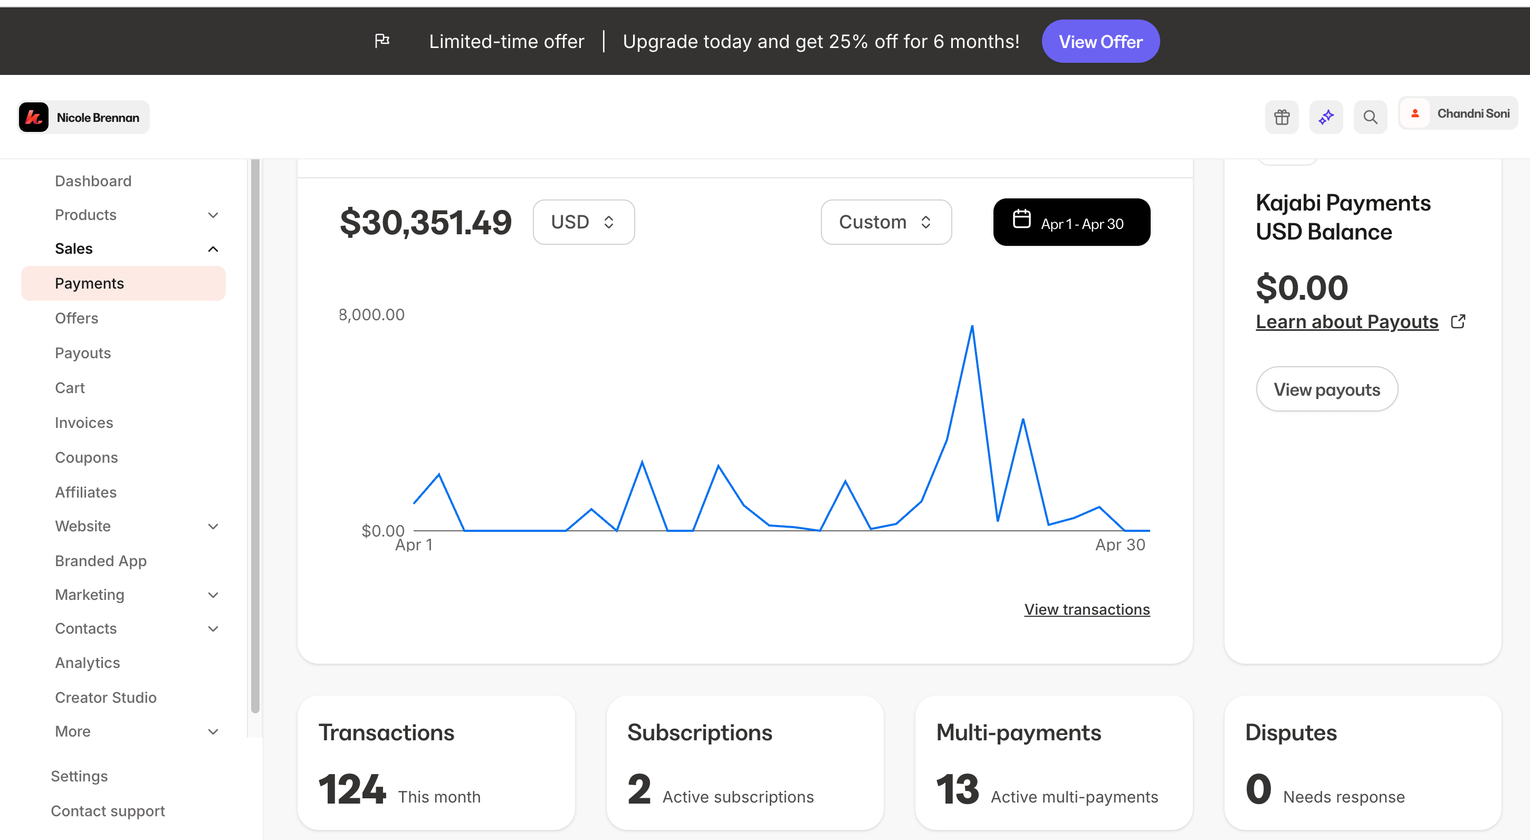Open the AI sparkle assistant icon
Viewport: 1530px width, 840px height.
1326,117
